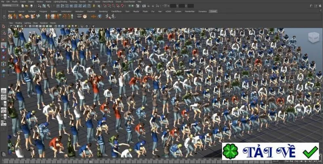Screen dimensions: 323x164
Task: Activate the Paint Selection tool
Action: pos(4,39)
